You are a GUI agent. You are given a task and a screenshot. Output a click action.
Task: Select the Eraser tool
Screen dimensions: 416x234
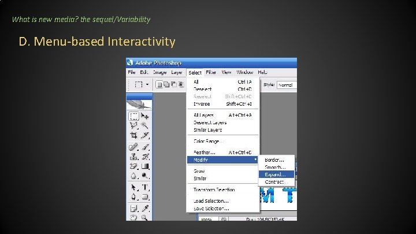(x=133, y=166)
